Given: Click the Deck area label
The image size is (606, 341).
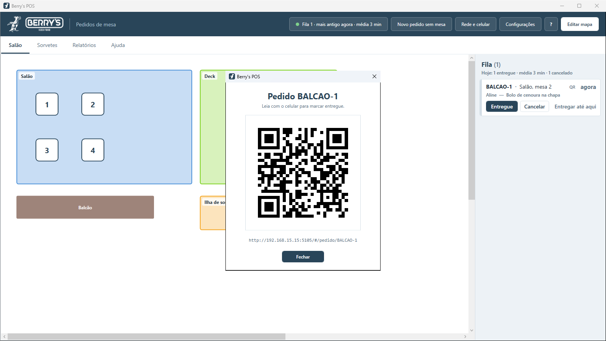Looking at the screenshot, I should tap(210, 76).
